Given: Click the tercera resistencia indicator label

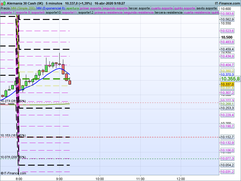Looking at the screenshot, I should [x=168, y=13].
